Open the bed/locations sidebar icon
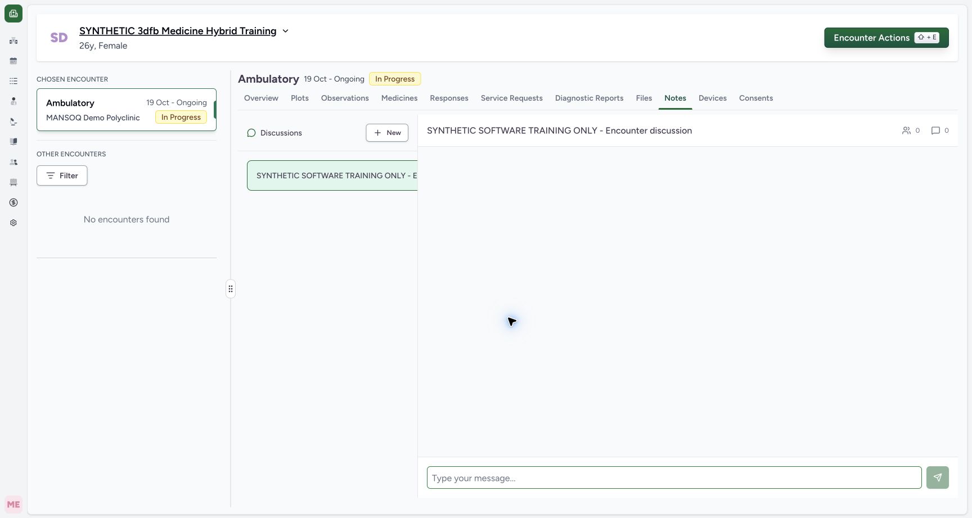 coord(13,182)
